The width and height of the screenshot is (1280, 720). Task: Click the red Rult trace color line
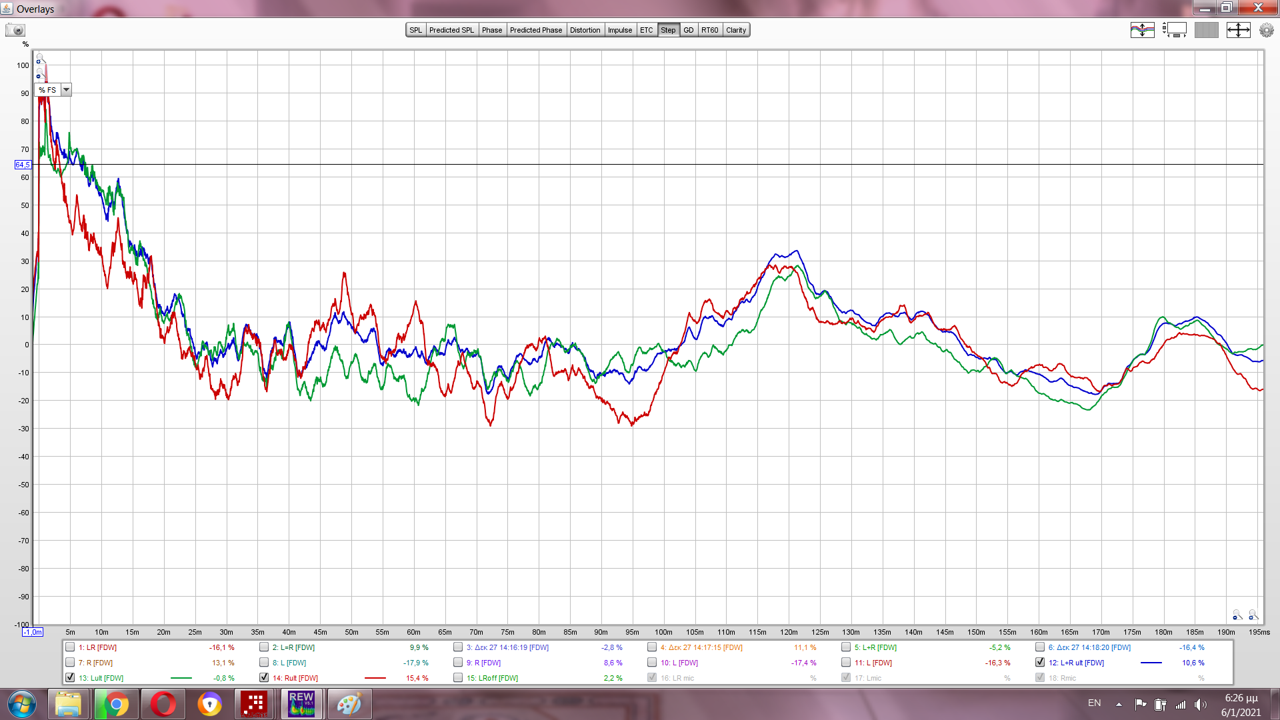click(x=375, y=678)
